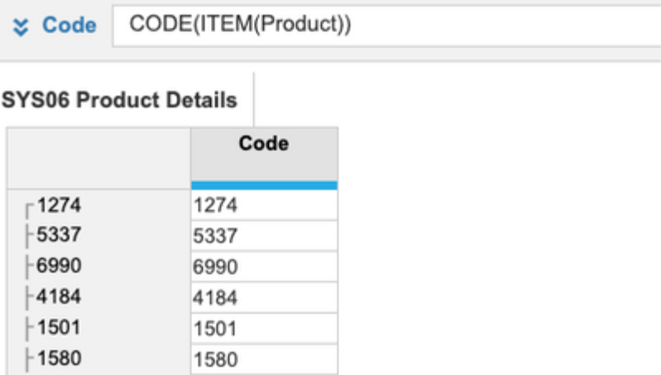Select row 1274 in the list
Image resolution: width=661 pixels, height=375 pixels.
[99, 206]
